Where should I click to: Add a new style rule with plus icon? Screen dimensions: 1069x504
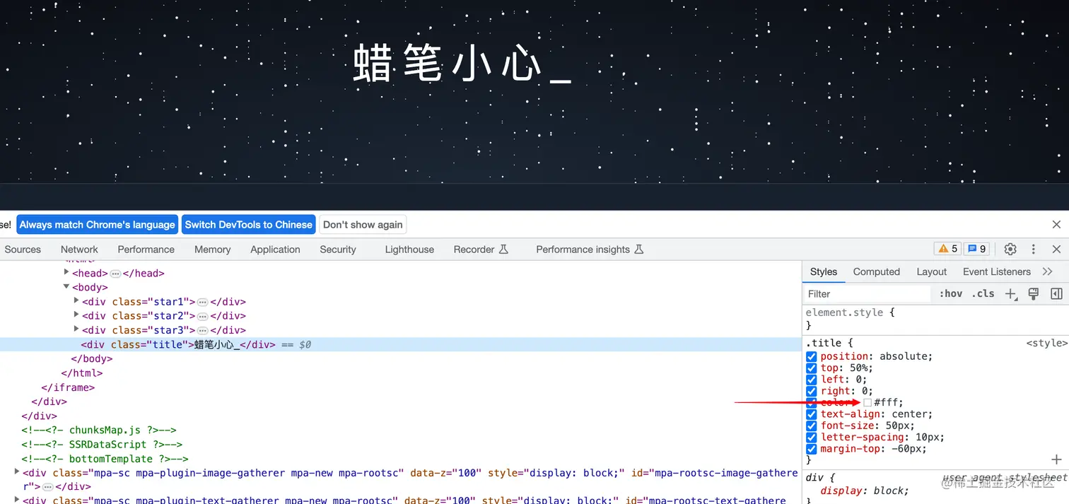1011,294
